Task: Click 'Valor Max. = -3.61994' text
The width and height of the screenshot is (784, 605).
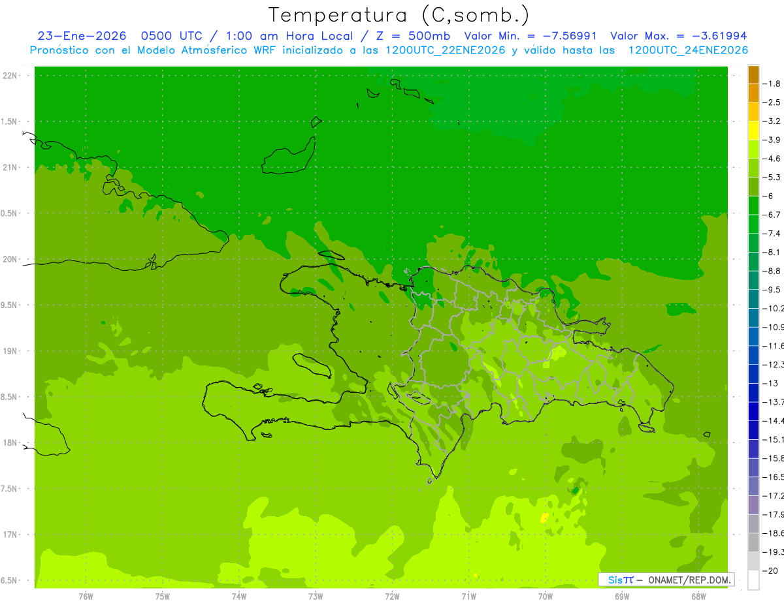Action: pyautogui.click(x=678, y=36)
